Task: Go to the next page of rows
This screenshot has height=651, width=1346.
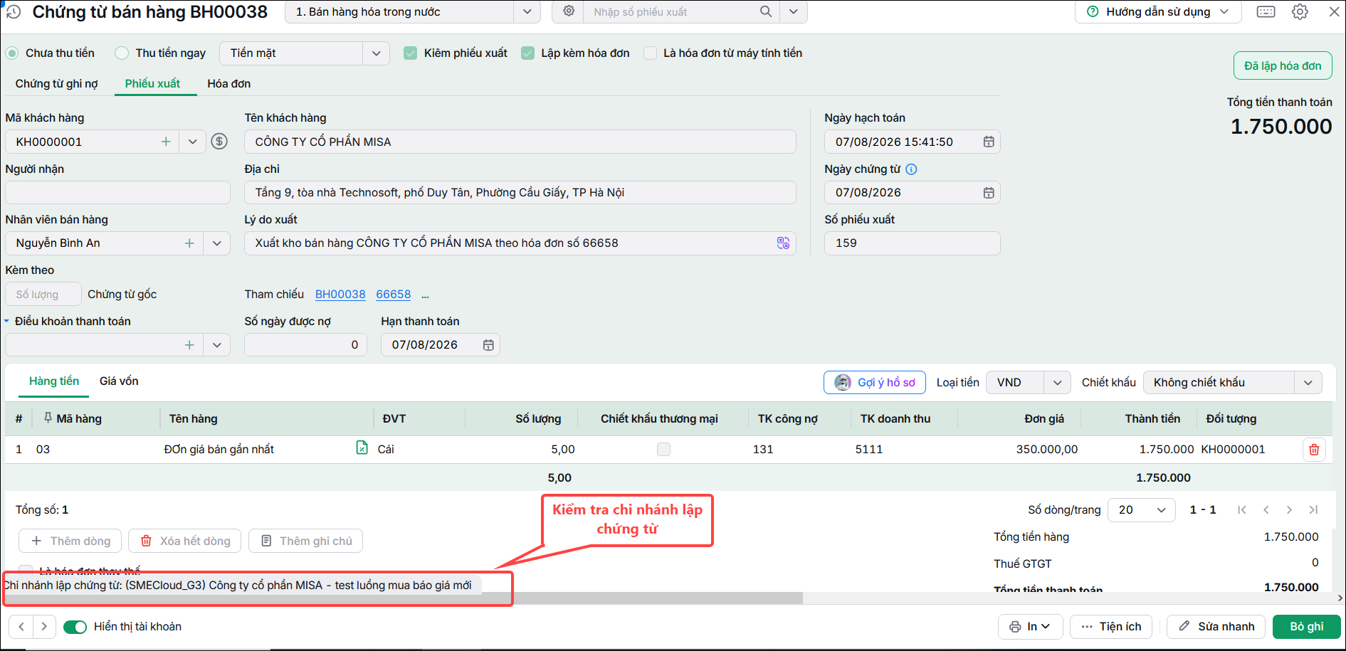Action: click(1289, 509)
